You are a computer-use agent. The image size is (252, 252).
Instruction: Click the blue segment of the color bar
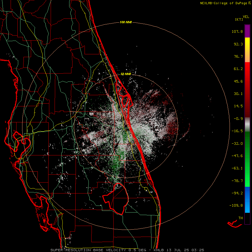(247, 200)
